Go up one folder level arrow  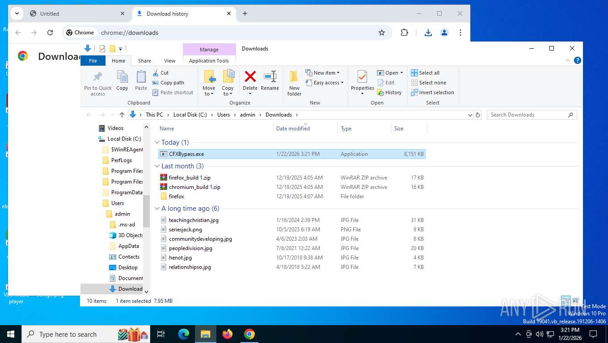tap(122, 115)
